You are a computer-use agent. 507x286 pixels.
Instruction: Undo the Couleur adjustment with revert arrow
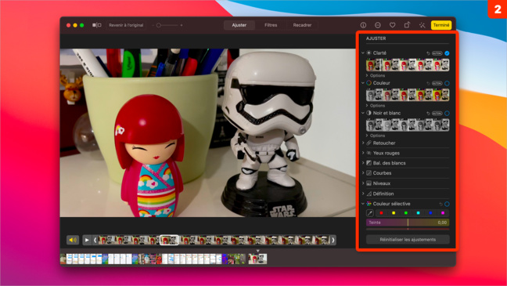(x=428, y=83)
